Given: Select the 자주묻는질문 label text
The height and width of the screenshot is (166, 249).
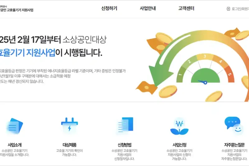Looking at the screenshot, I should click(234, 145).
